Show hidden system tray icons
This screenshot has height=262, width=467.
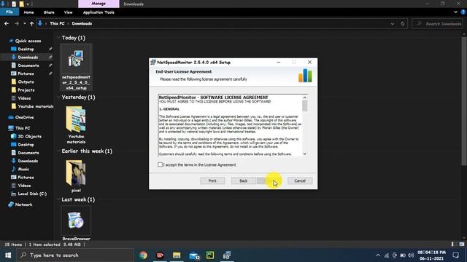pos(378,255)
